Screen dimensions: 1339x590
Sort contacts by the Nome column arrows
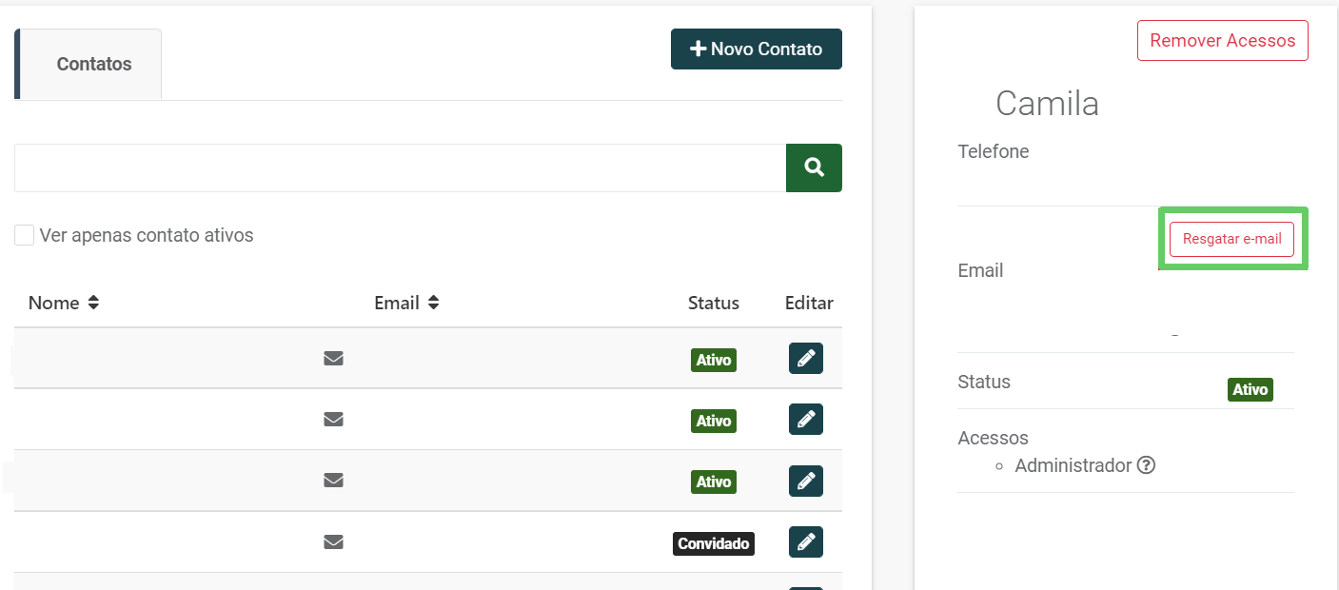click(93, 303)
